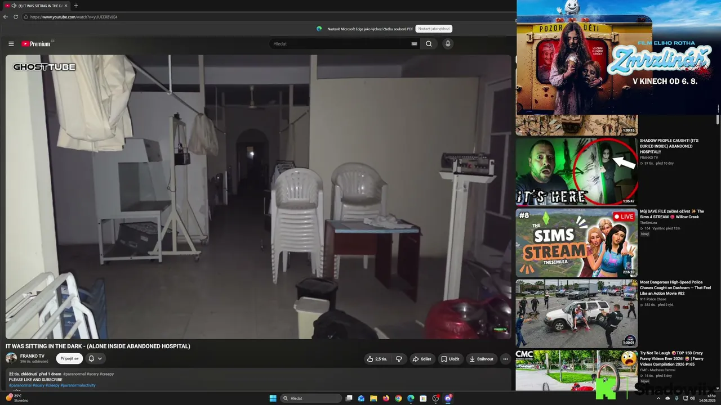Open the YouTube hamburger guide menu

pos(11,44)
